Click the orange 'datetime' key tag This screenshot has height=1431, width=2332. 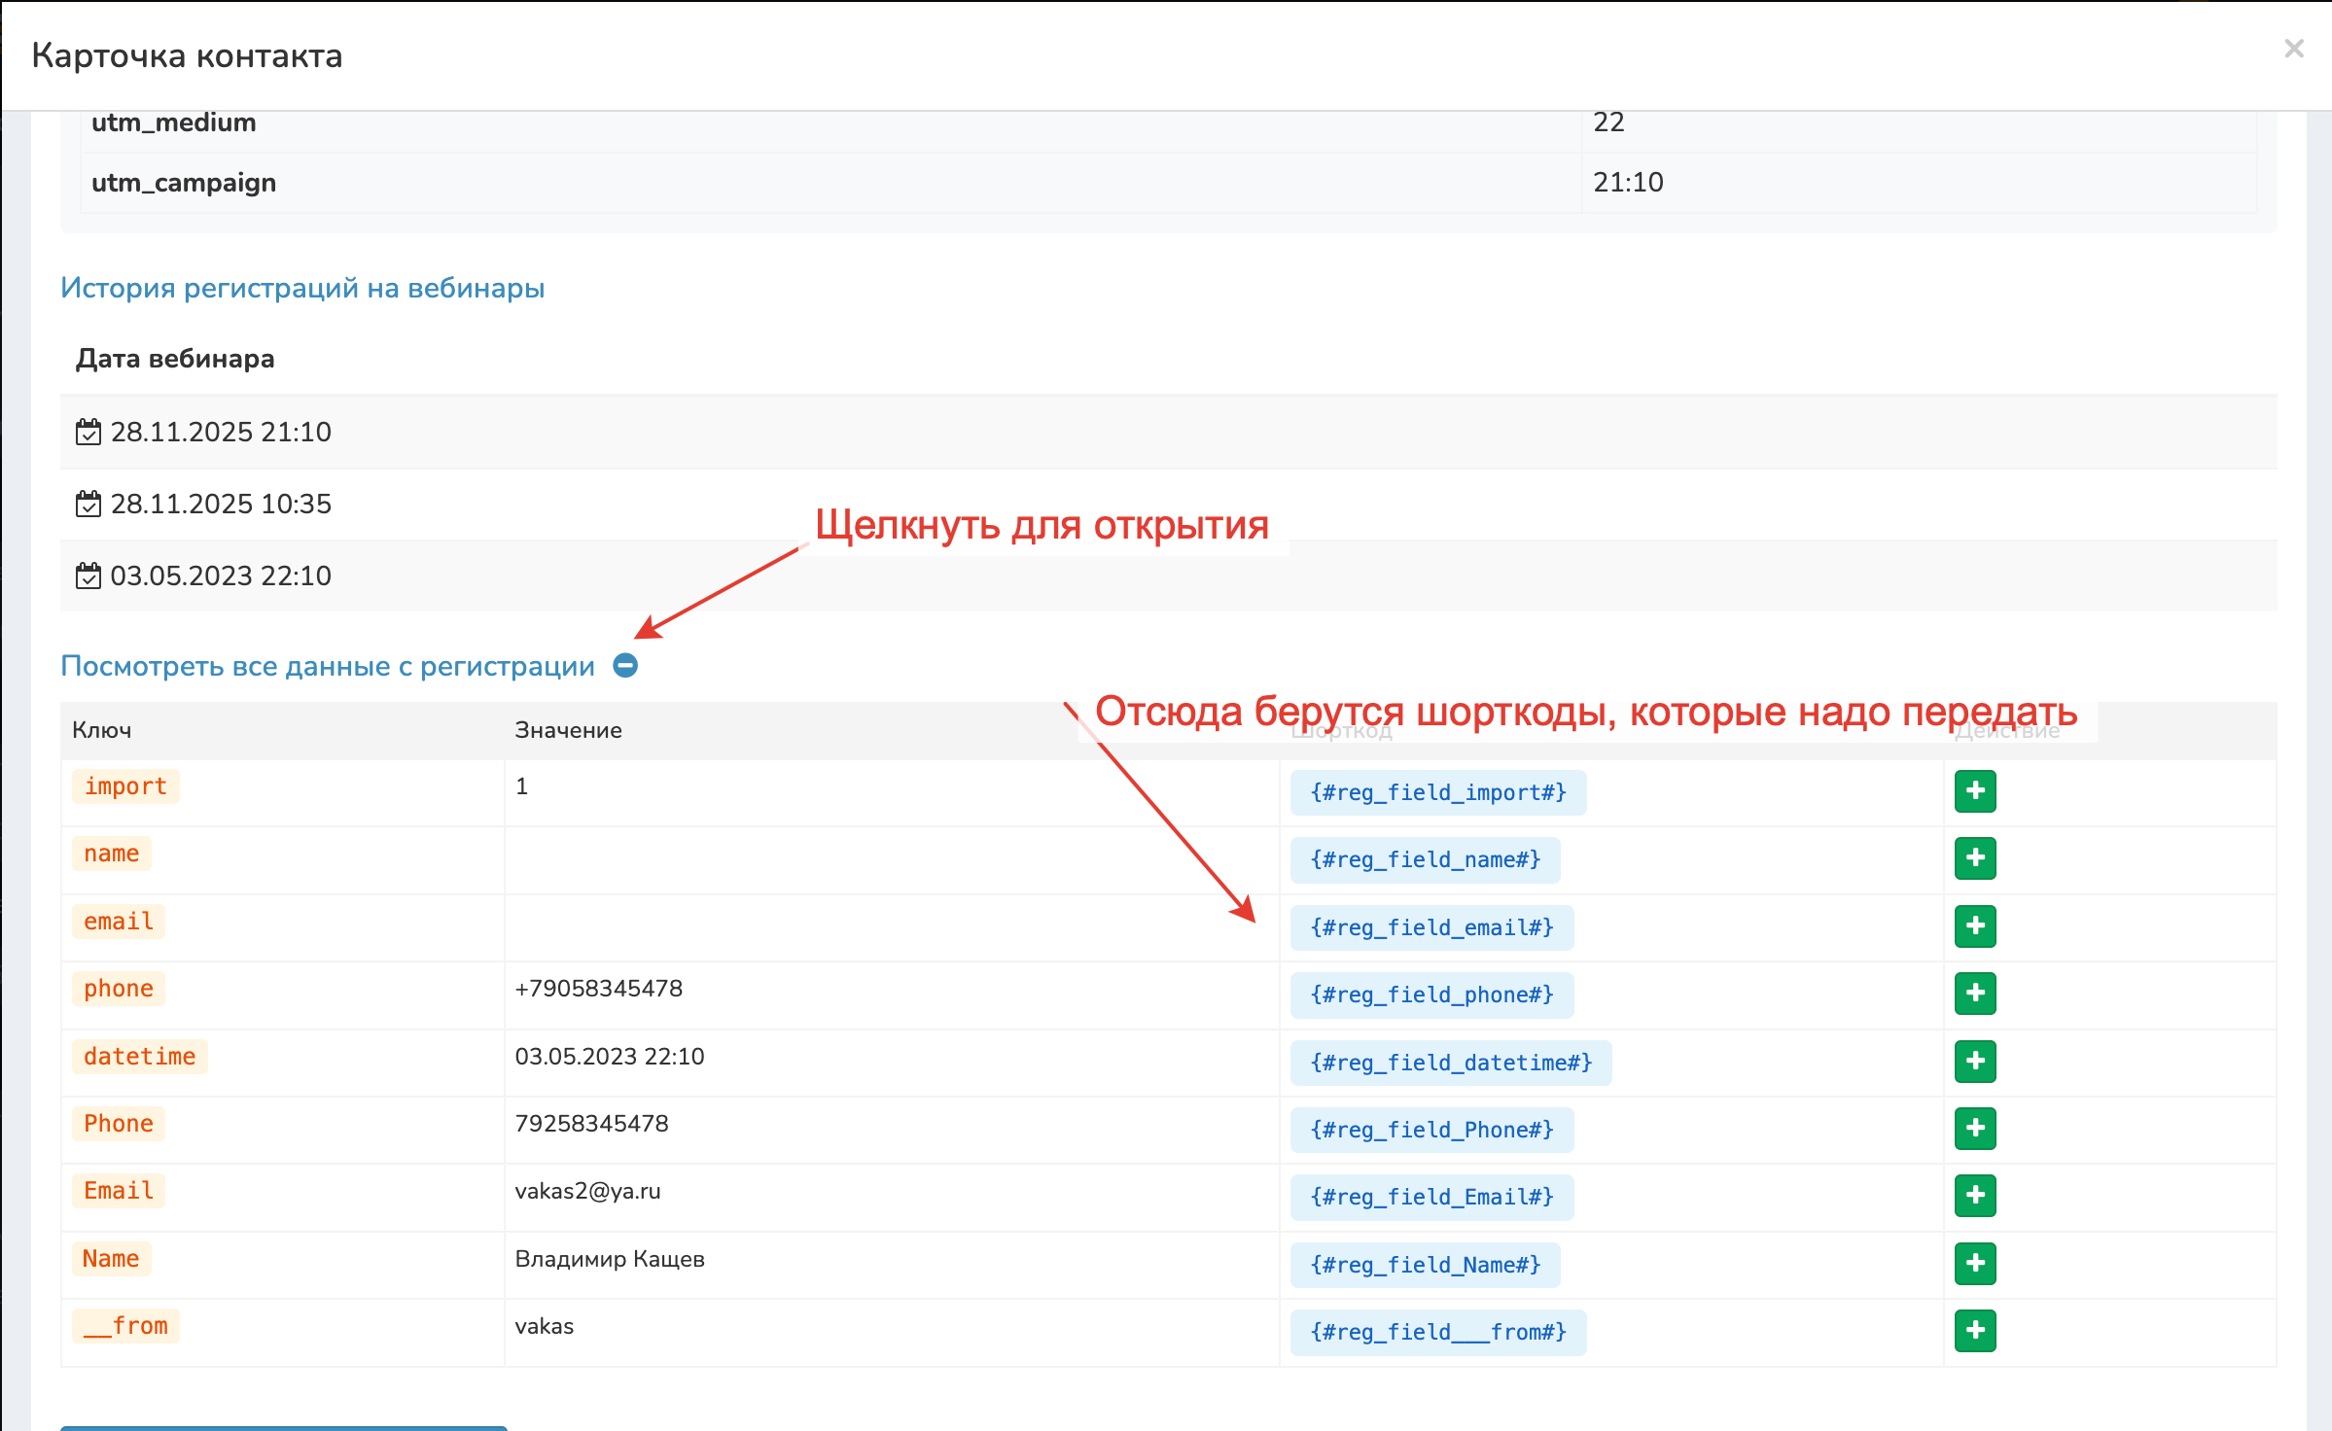(x=139, y=1057)
